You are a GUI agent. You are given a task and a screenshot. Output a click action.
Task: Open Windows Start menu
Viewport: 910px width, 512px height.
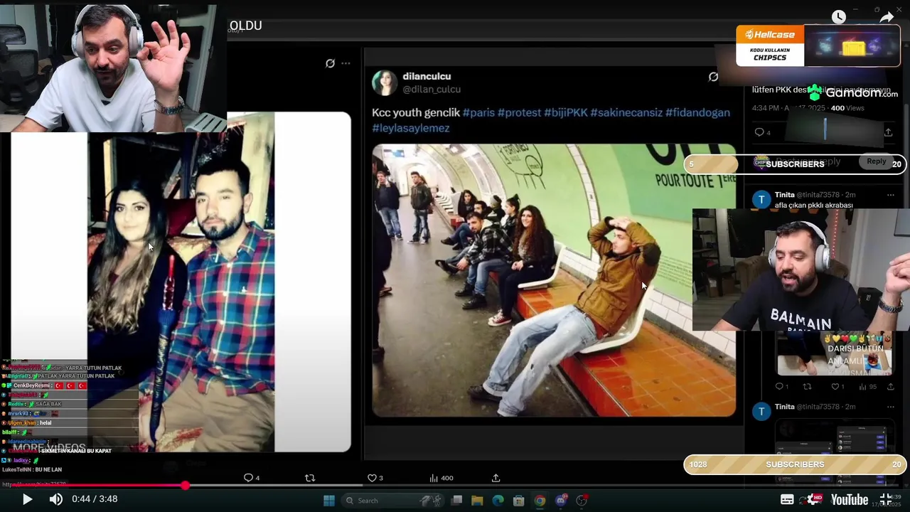(x=329, y=500)
